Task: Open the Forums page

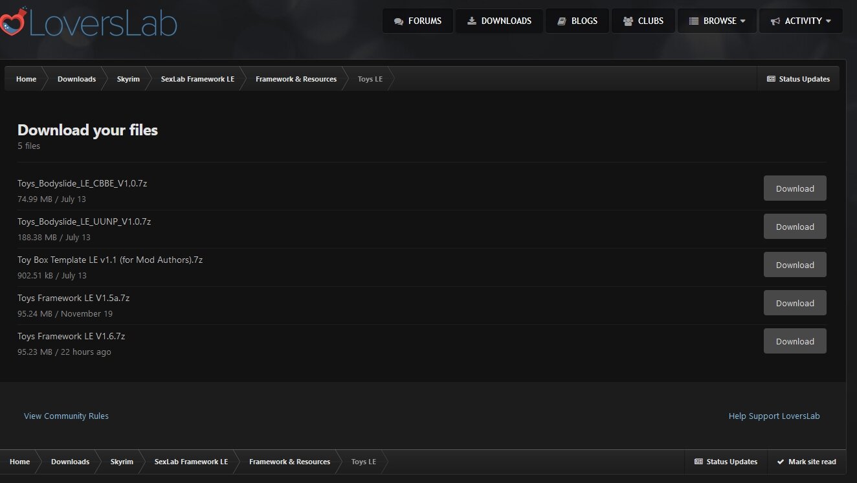Action: pyautogui.click(x=417, y=21)
